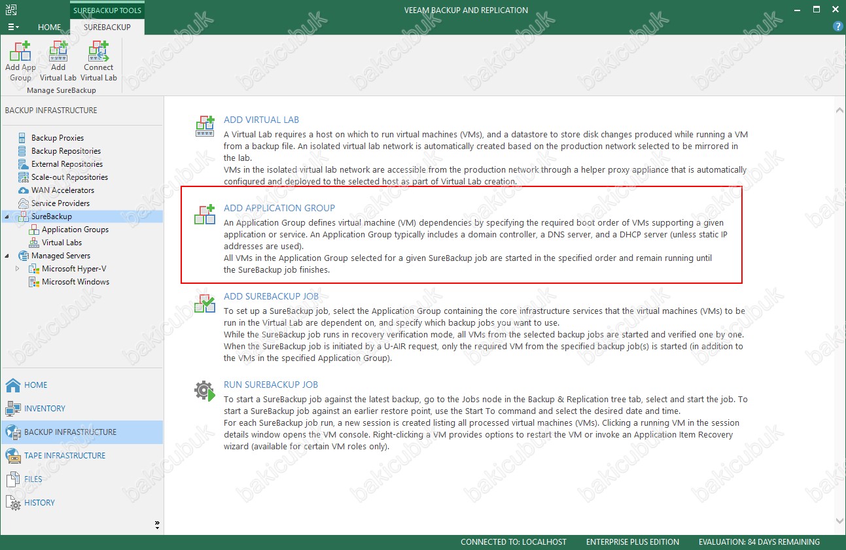Click the content pane scroll down arrow

[839, 521]
